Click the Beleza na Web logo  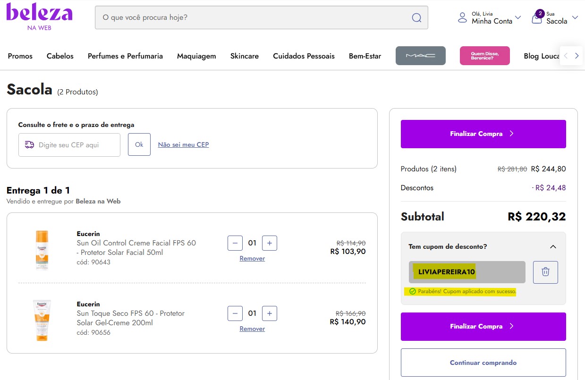coord(39,17)
